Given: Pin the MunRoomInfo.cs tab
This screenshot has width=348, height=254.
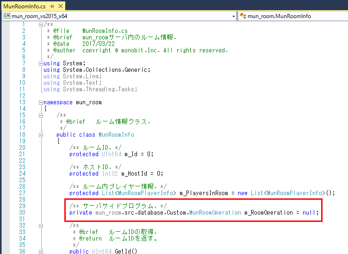Looking at the screenshot, I should pyautogui.click(x=52, y=6).
